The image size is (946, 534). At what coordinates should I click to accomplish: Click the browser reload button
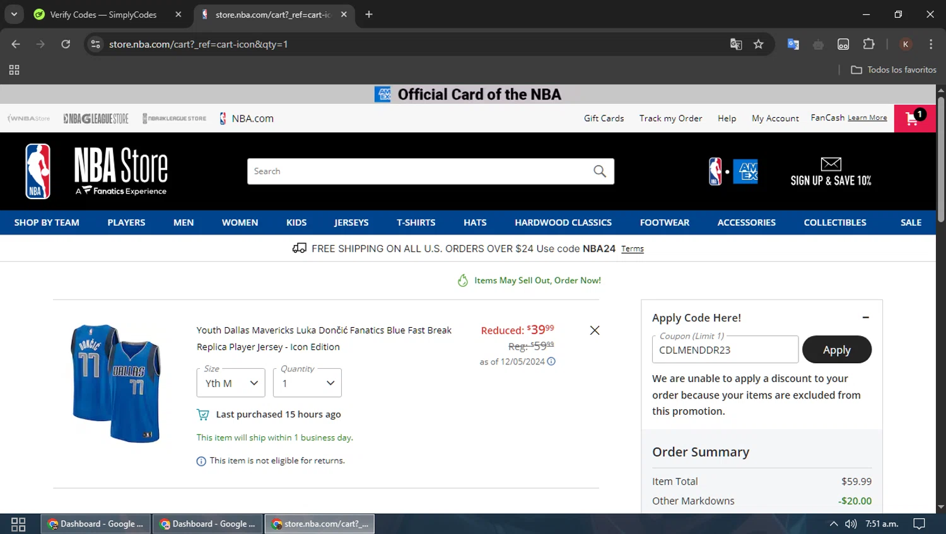[x=66, y=44]
